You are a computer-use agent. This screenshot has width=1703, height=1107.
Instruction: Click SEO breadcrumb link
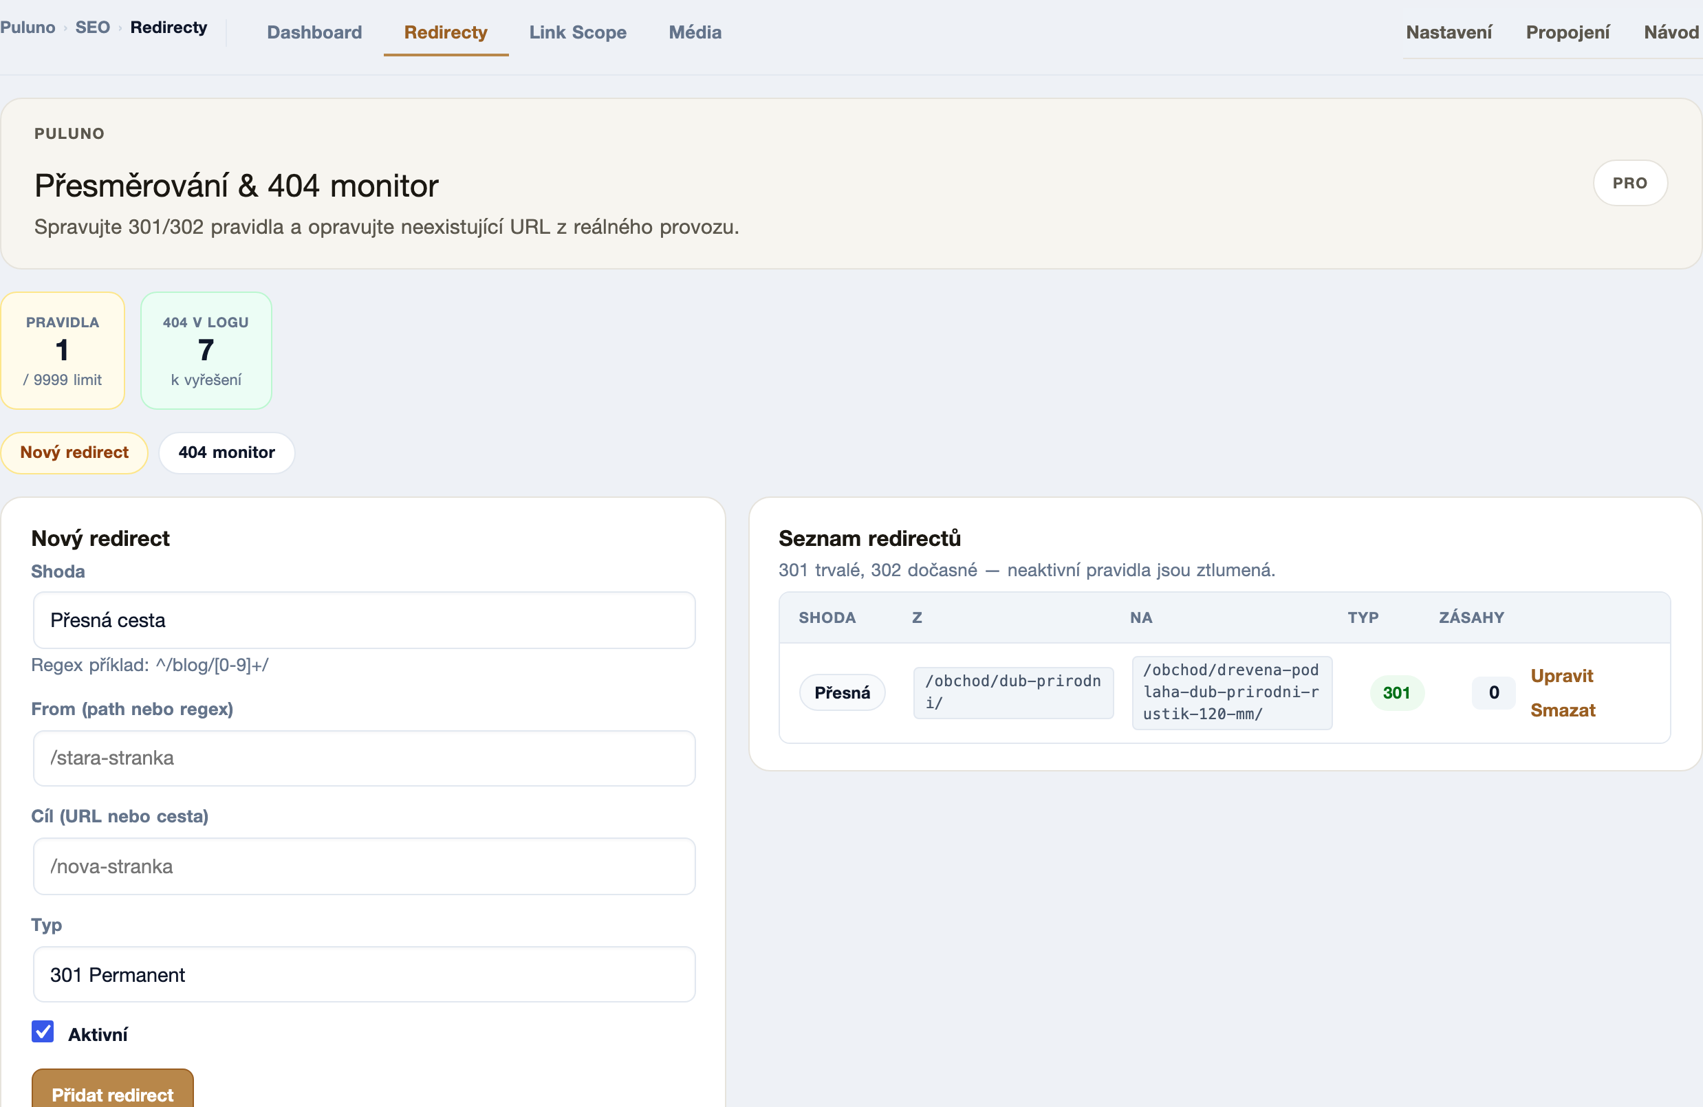pos(92,28)
